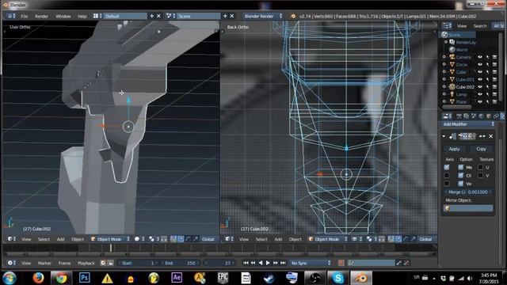Click the timeline editor type icon
The width and height of the screenshot is (507, 285).
pos(12,263)
